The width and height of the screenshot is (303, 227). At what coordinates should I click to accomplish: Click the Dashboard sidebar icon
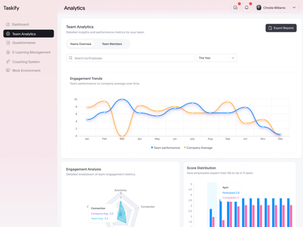[x=8, y=24]
